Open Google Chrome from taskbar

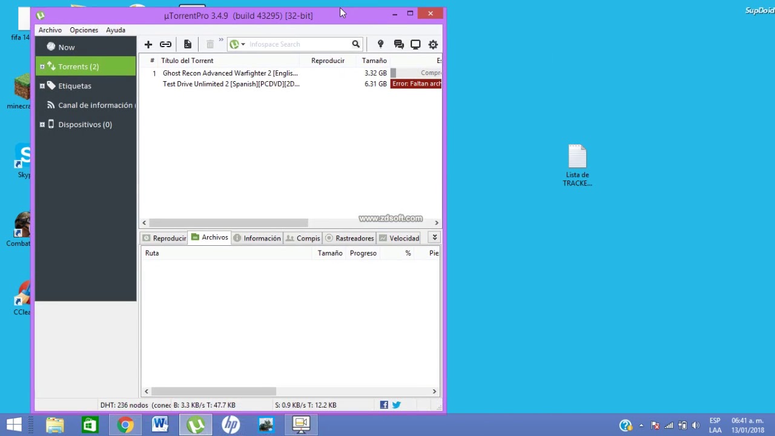[125, 425]
